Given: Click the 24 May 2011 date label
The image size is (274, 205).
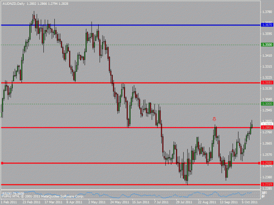Looking at the screenshot, I should 120,202.
